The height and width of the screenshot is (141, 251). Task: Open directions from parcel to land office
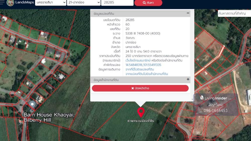[147, 74]
